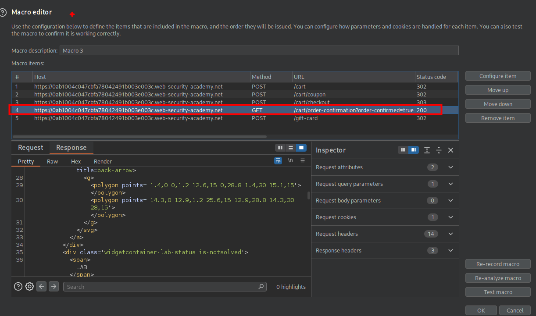Collapse all Inspector sections icon
This screenshot has width=536, height=316.
click(x=439, y=150)
